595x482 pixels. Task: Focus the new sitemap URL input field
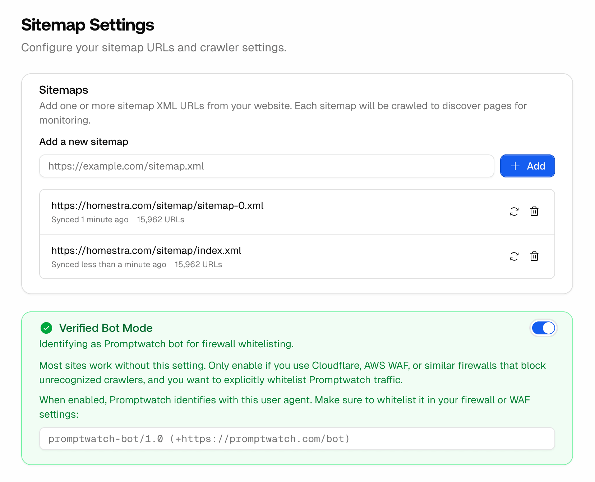point(267,166)
